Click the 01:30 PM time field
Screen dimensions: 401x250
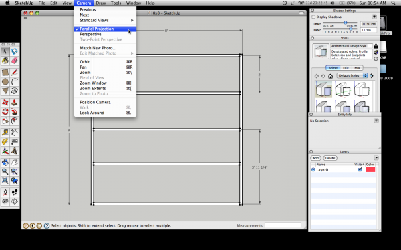[x=368, y=24]
